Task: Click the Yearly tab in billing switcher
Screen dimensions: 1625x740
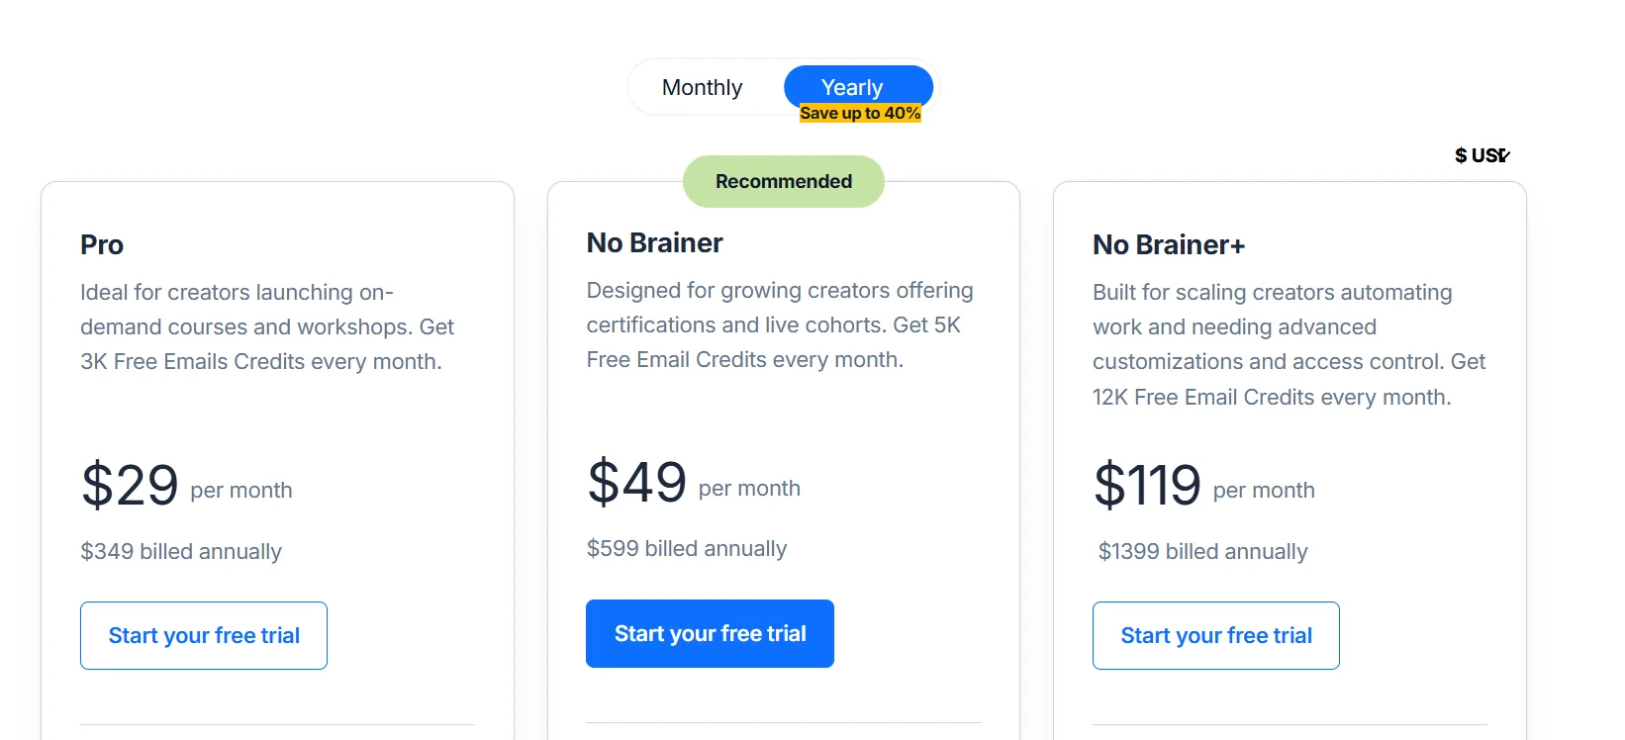Action: (852, 87)
